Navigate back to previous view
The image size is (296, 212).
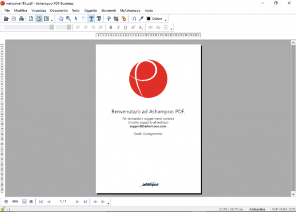point(95,202)
